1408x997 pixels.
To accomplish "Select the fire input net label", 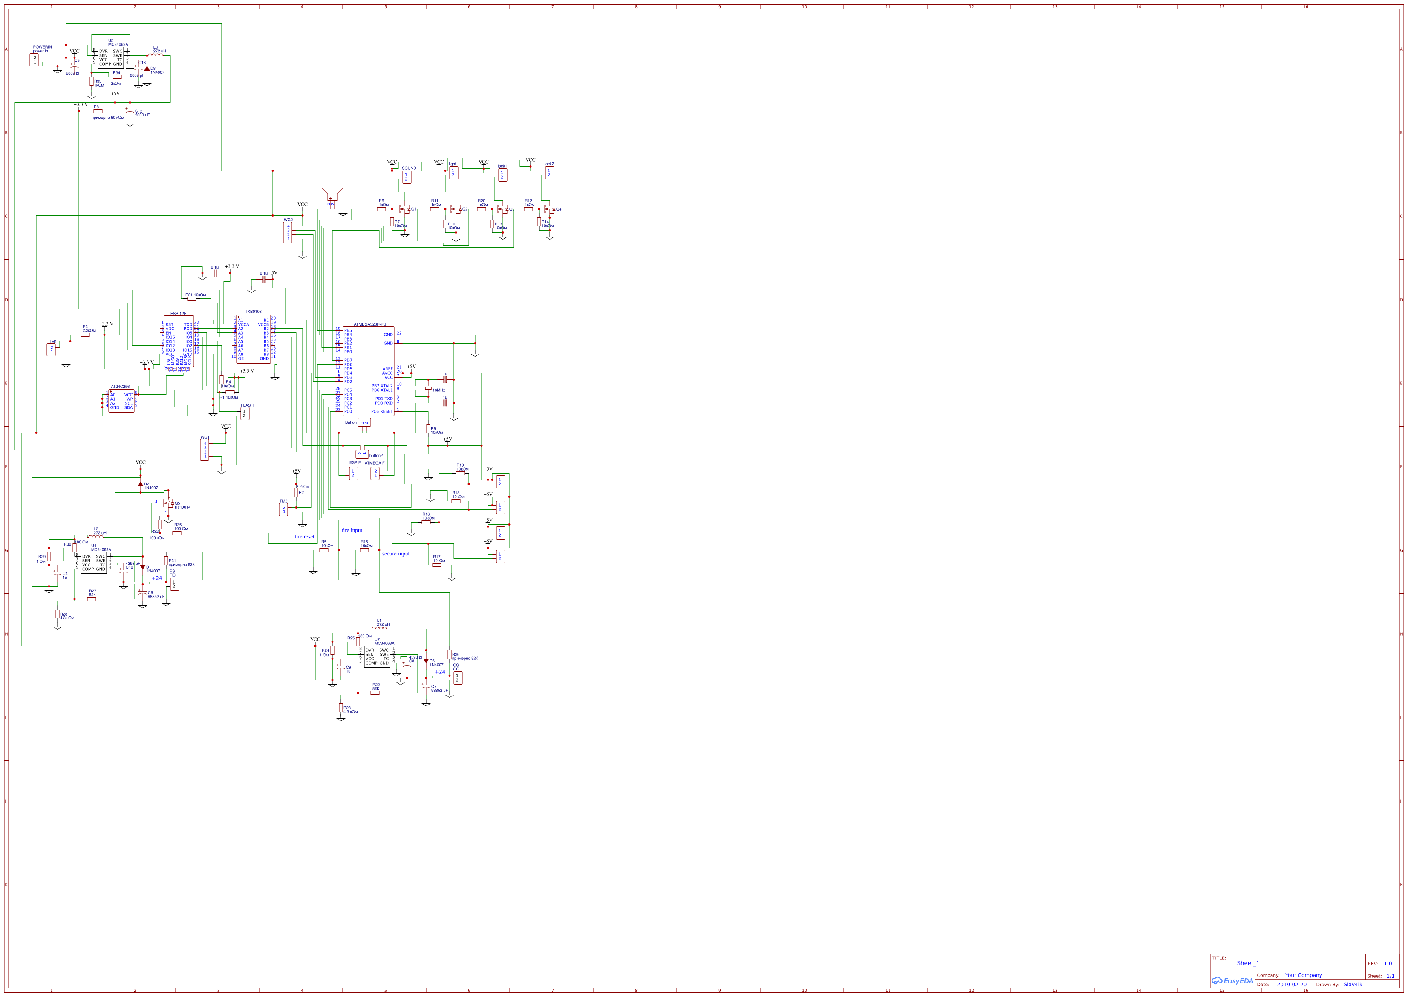I will coord(352,530).
